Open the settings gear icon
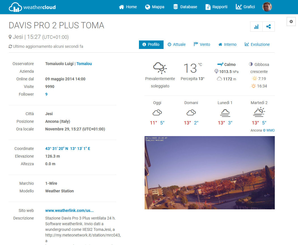Viewport: 298px width, 245px height. pos(291,22)
